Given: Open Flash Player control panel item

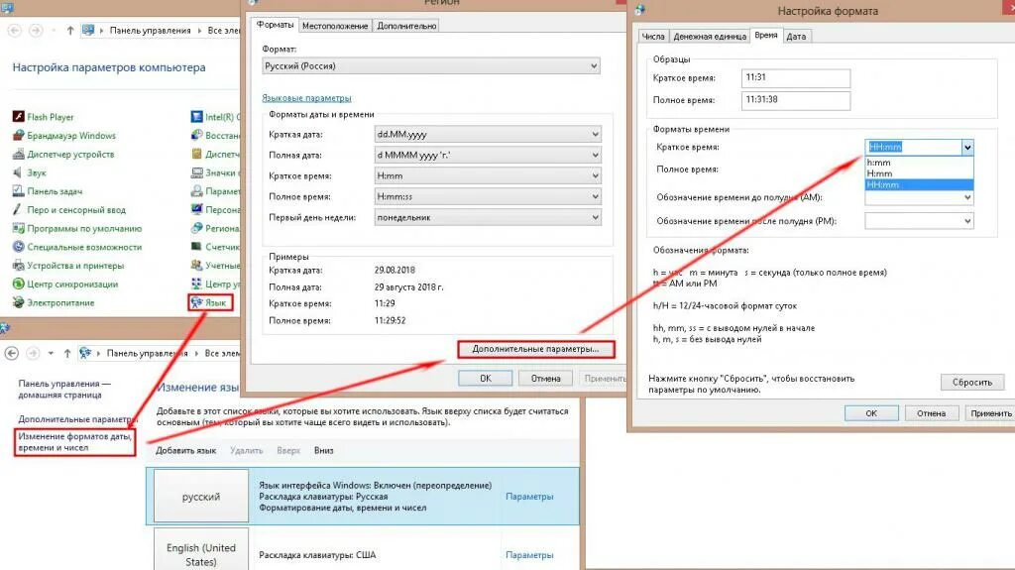Looking at the screenshot, I should coord(43,117).
